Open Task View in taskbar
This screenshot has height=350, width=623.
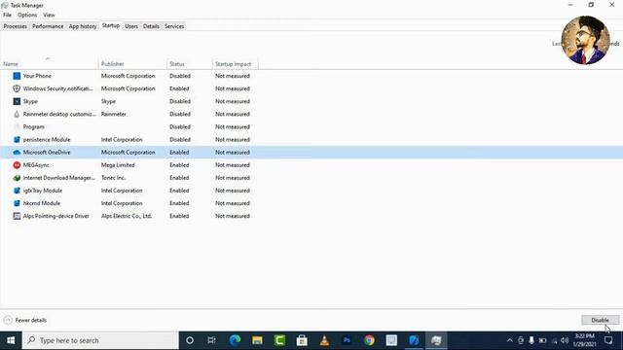coord(212,340)
